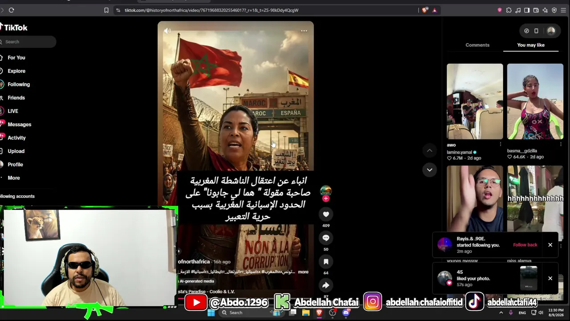Open the Upload page
The width and height of the screenshot is (570, 321).
click(16, 151)
